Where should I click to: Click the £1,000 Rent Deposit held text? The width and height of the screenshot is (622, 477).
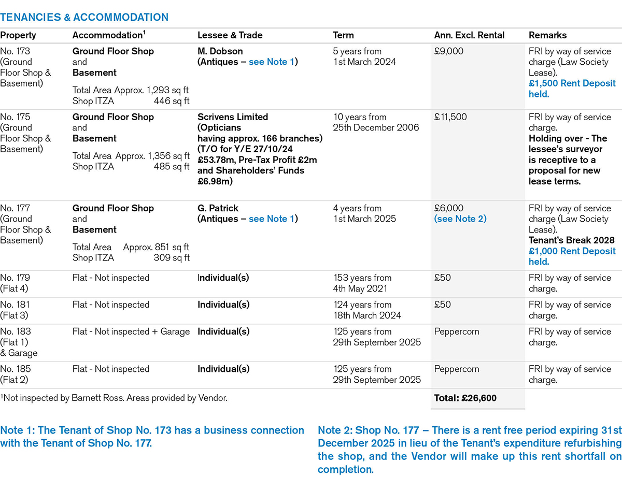pos(572,256)
